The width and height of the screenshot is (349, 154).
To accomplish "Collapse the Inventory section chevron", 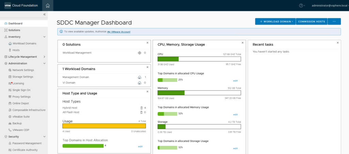I will point(44,37).
